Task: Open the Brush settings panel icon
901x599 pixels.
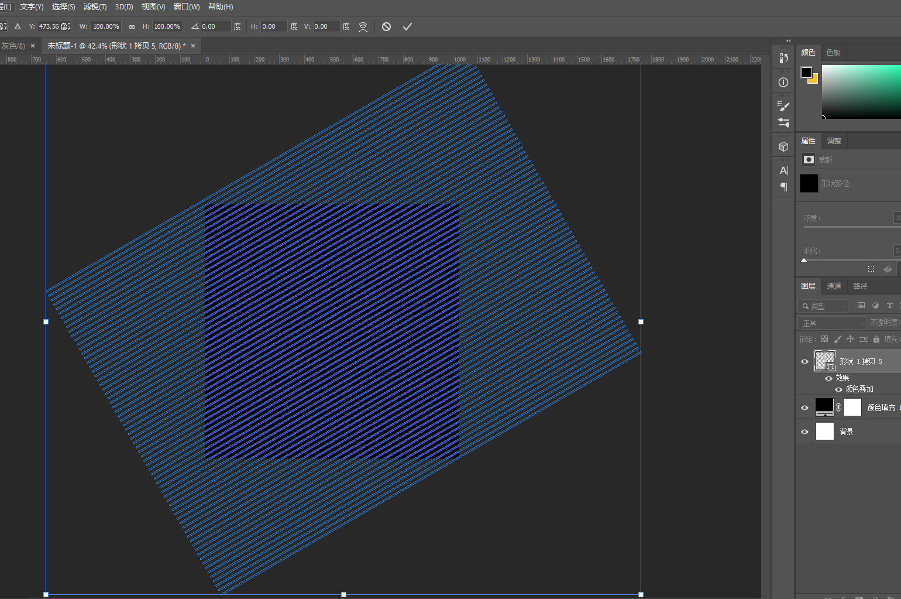Action: point(783,122)
